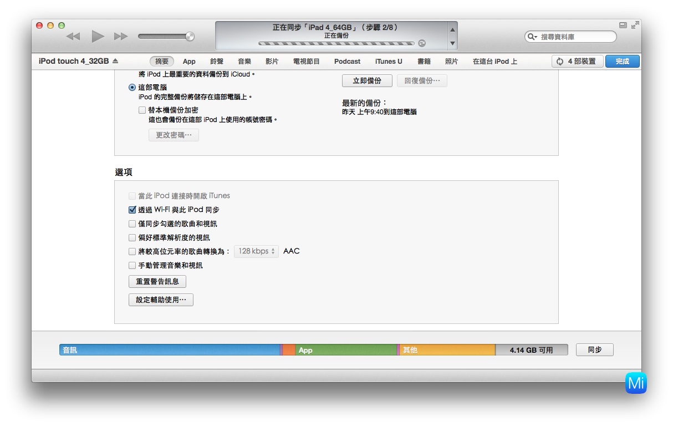Click the Rewind (previous track) button
Image resolution: width=673 pixels, height=426 pixels.
73,37
